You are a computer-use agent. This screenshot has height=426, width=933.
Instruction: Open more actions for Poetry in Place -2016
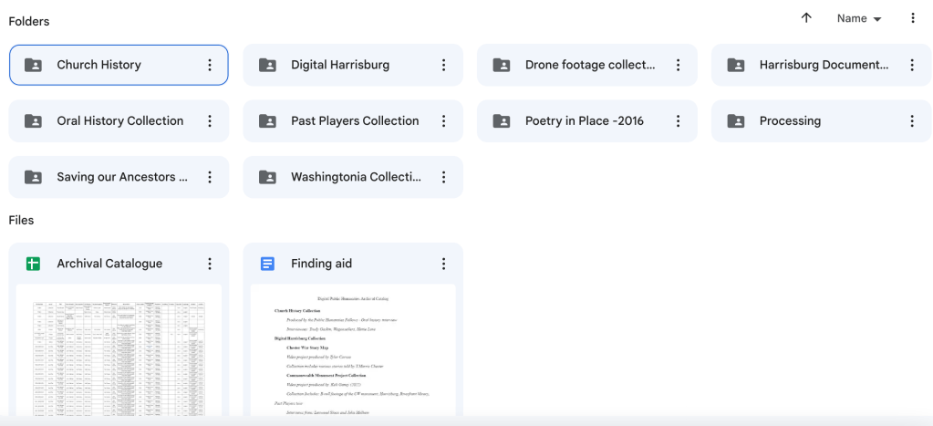(x=678, y=121)
